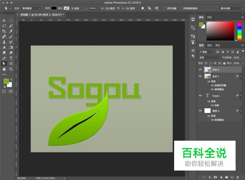The height and width of the screenshot is (180, 245).
Task: Switch to the 色板 swatches tab
Action: pos(209,17)
